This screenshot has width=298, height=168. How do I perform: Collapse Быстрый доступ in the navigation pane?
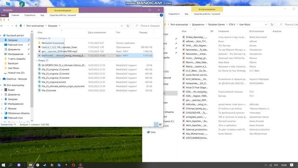click(x=1, y=35)
